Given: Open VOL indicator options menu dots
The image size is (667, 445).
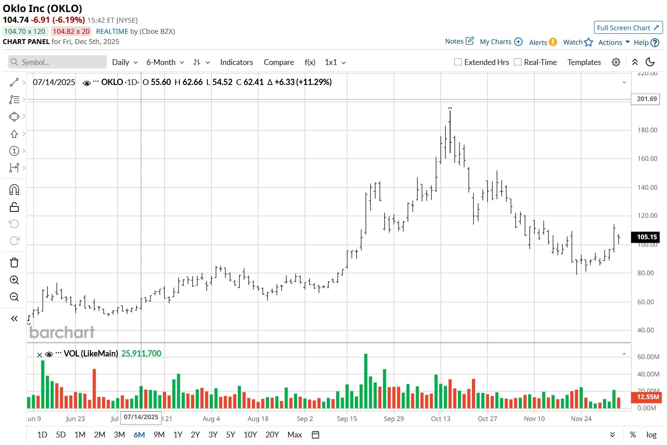Looking at the screenshot, I should (x=58, y=353).
